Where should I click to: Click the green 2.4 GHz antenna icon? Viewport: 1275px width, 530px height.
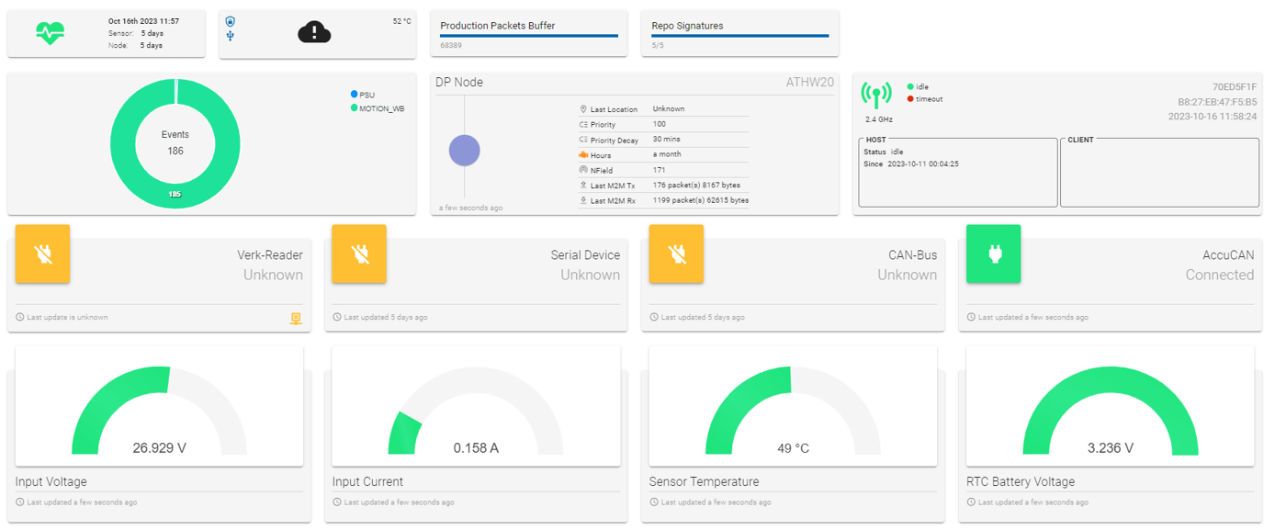[x=875, y=96]
